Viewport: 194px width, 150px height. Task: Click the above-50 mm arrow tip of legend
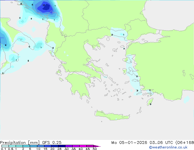(x=97, y=146)
